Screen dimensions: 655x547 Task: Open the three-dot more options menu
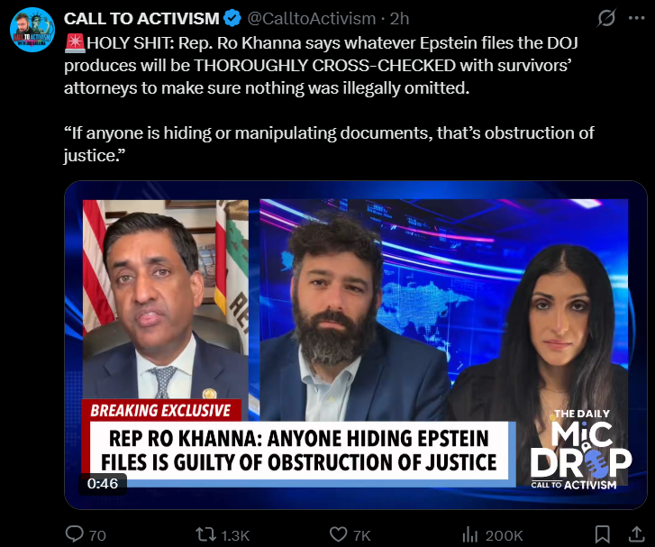[637, 18]
